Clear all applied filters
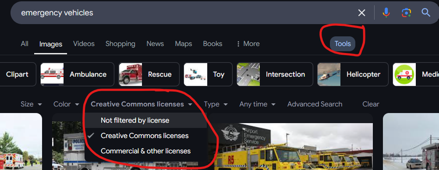 [371, 104]
